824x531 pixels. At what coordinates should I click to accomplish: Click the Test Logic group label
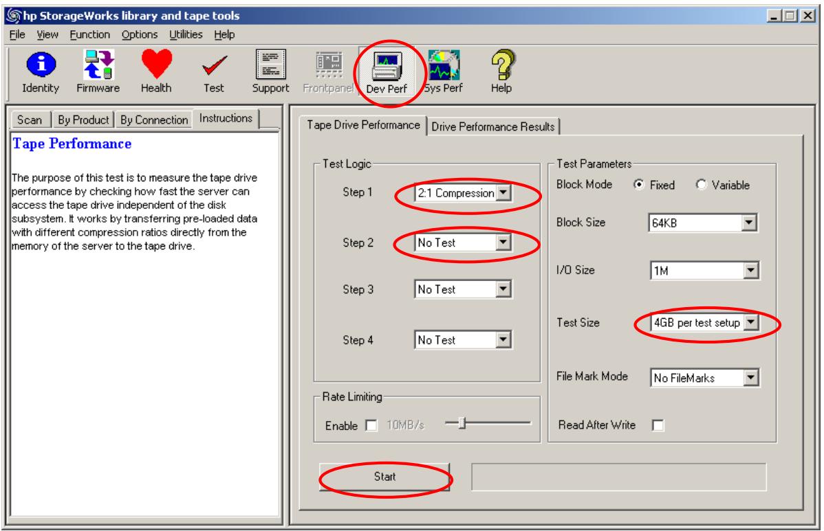[347, 163]
